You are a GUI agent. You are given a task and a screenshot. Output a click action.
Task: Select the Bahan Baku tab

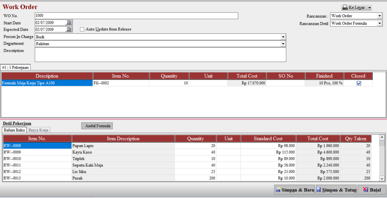point(14,130)
